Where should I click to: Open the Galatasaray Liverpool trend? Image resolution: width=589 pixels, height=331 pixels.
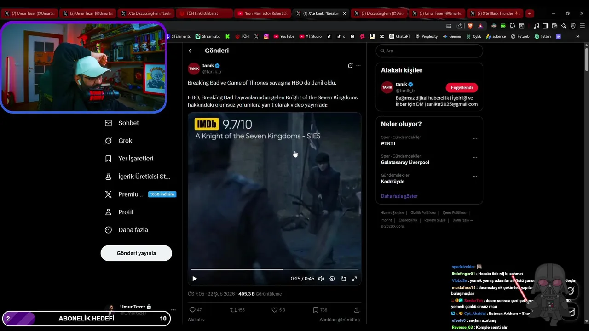(x=405, y=162)
